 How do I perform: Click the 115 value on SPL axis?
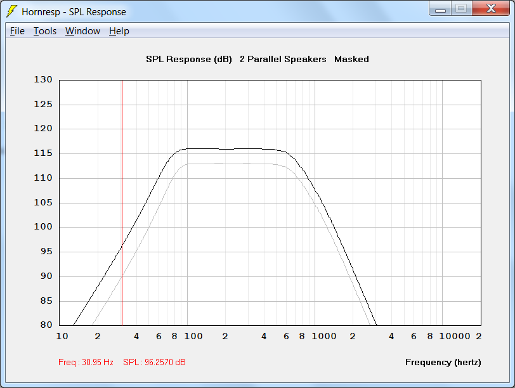(43, 153)
